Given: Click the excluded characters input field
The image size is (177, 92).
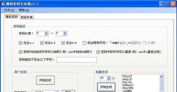Looking at the screenshot, I should point(76,60).
